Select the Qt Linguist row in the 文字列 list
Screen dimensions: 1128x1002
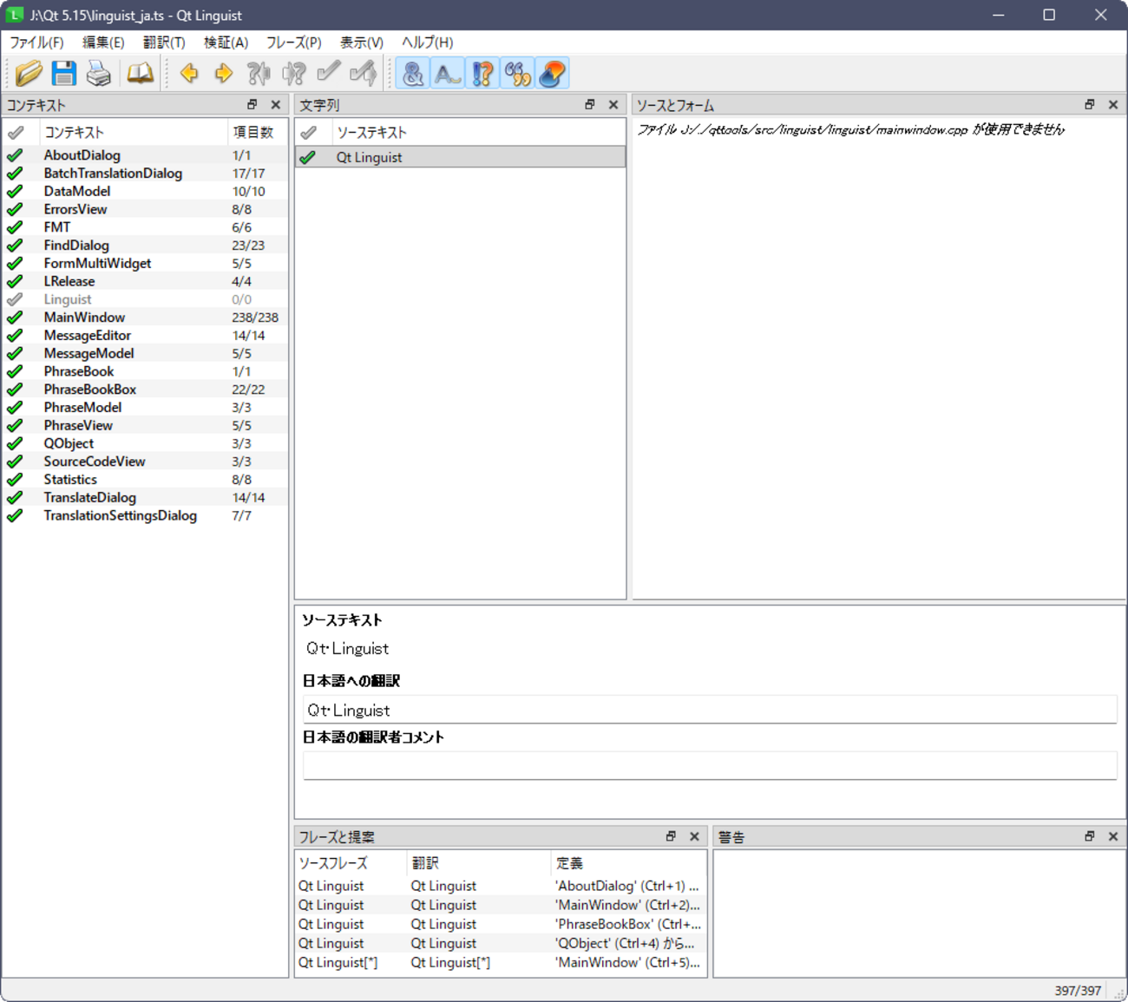(461, 157)
